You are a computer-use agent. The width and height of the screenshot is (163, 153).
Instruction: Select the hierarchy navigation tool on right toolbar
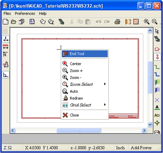coord(157,39)
